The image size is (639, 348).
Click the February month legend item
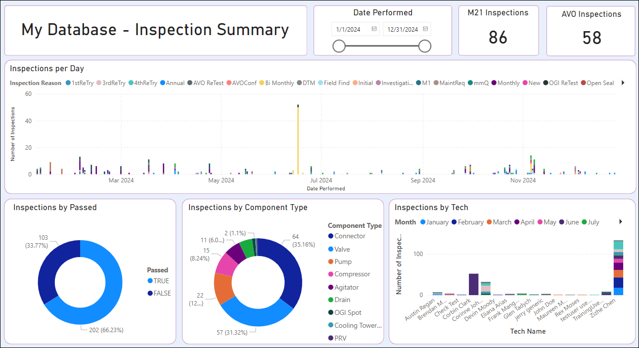(x=467, y=222)
